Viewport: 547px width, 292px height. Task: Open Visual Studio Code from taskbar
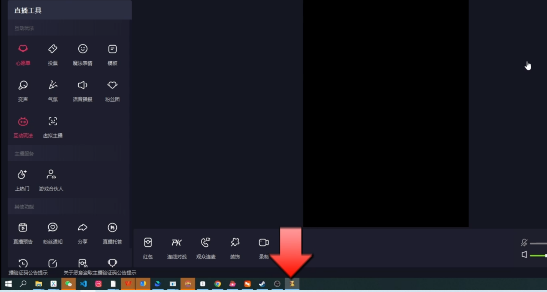click(83, 284)
